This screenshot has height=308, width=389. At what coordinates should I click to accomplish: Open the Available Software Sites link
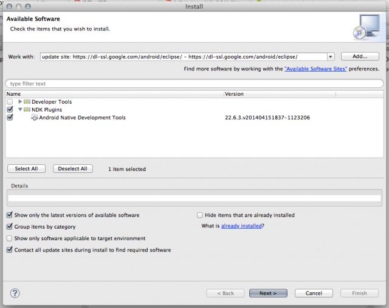click(315, 69)
